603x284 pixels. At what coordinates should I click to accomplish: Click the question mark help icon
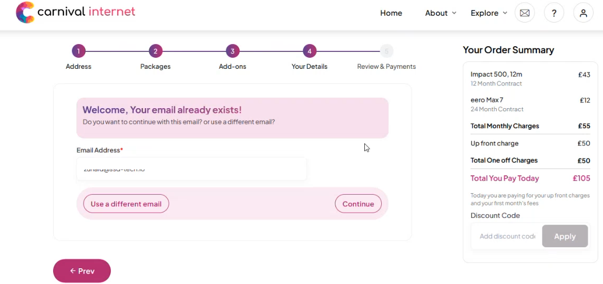coord(554,13)
